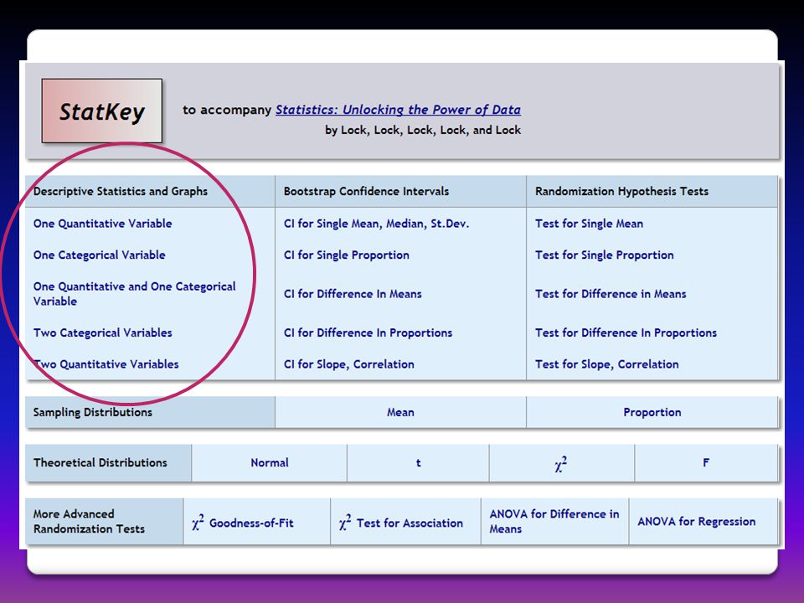The width and height of the screenshot is (804, 603).
Task: Click the StatKey logo button
Action: 101,111
